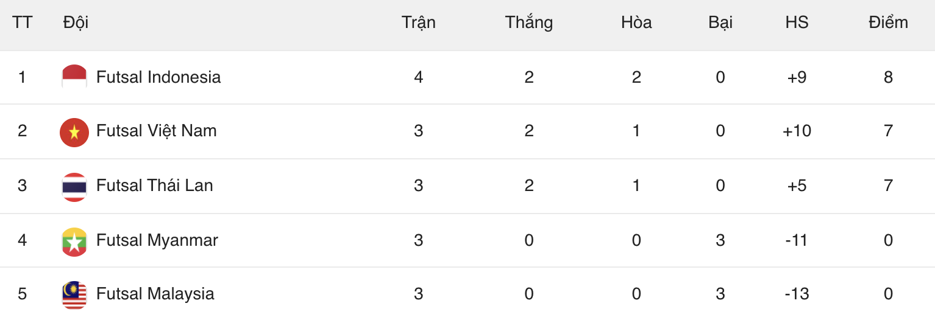The height and width of the screenshot is (320, 935).
Task: Click the Điểm column header
Action: (888, 23)
